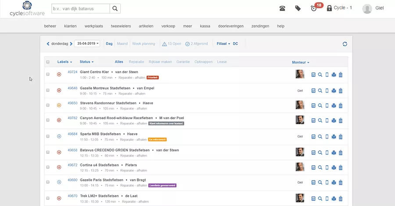395x206 pixels.
Task: Open the date picker 25-04-2019
Action: coord(87,43)
